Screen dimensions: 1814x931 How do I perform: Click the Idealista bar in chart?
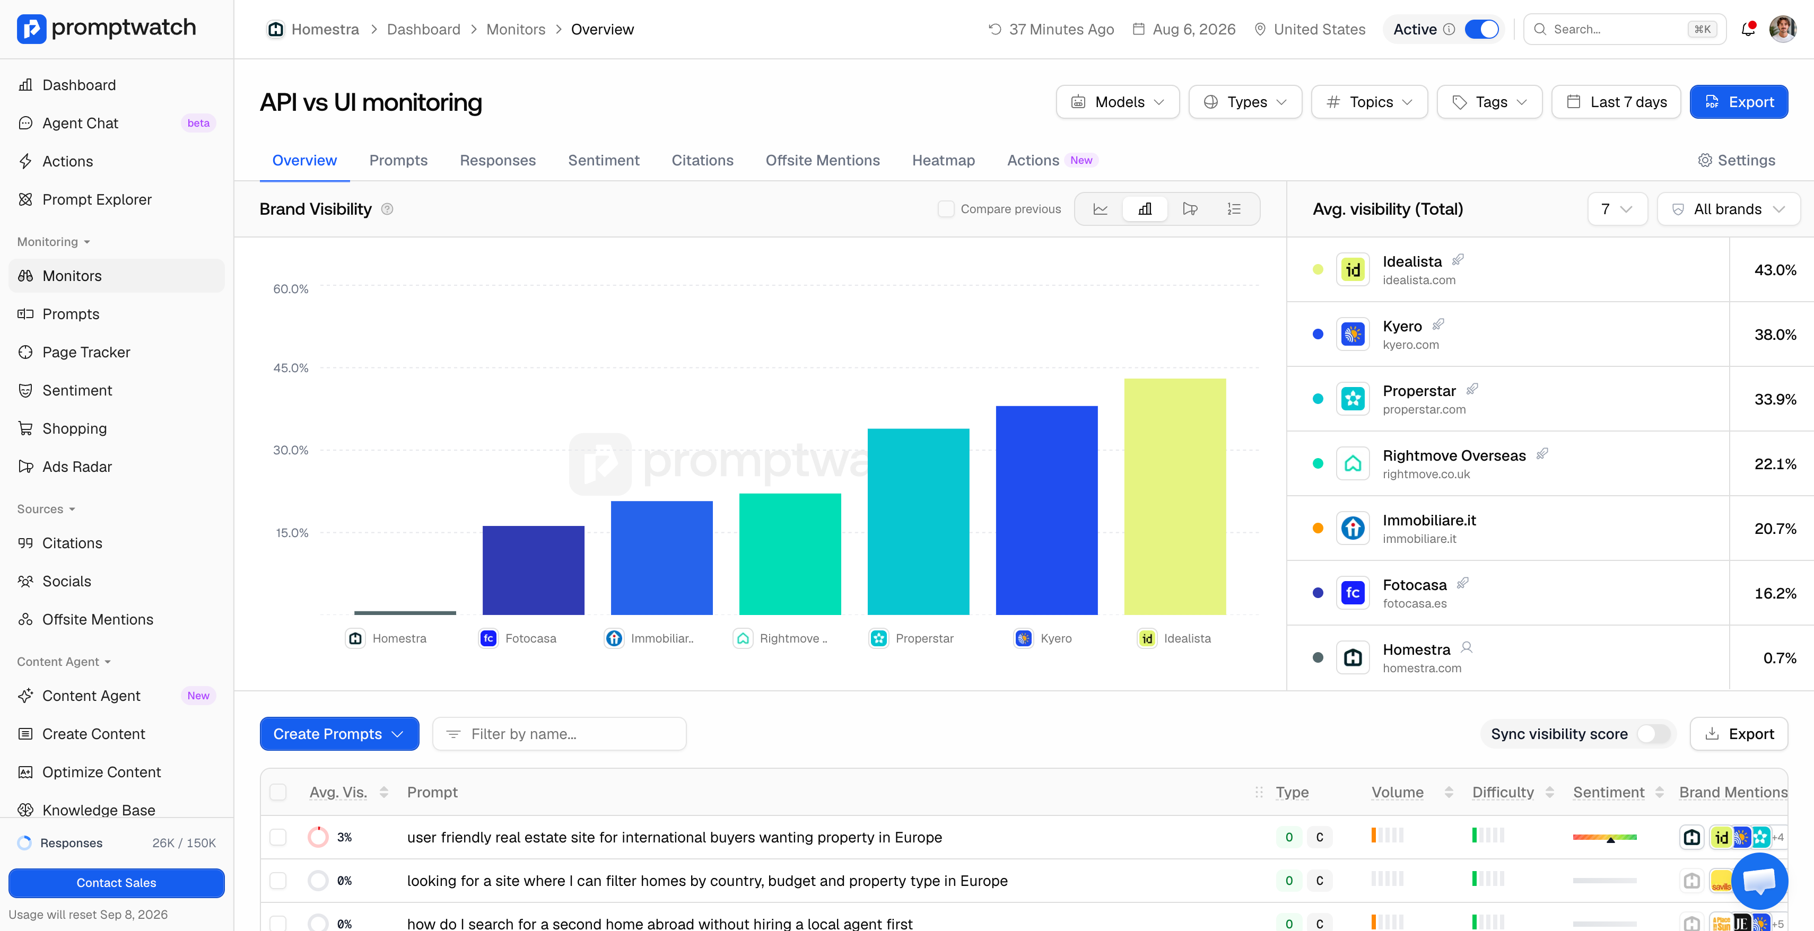1175,497
